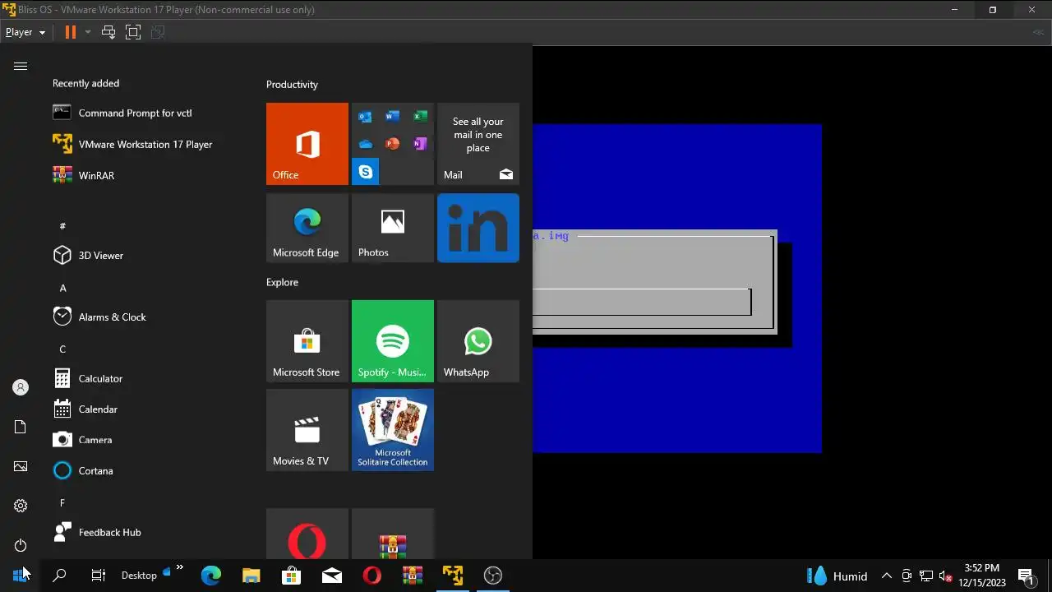Open taskbar Search
This screenshot has height=592, width=1052.
pyautogui.click(x=59, y=576)
